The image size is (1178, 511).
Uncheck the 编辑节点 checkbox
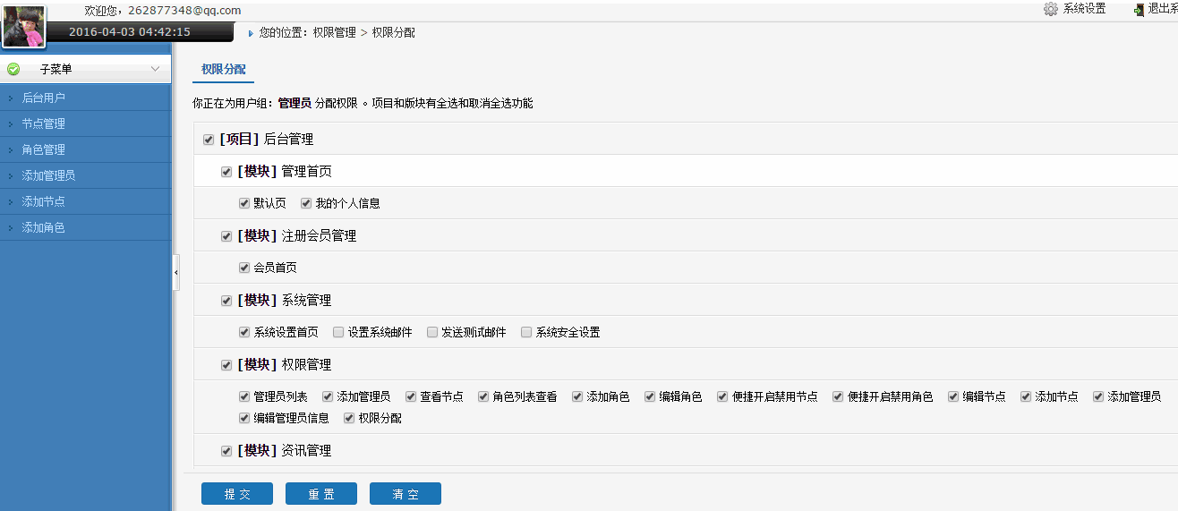pos(953,396)
